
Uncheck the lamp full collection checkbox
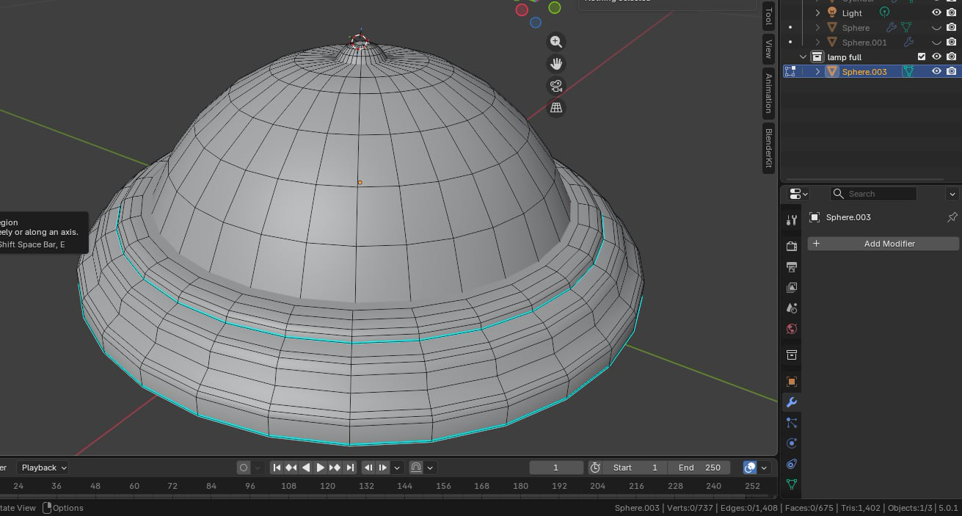[922, 57]
